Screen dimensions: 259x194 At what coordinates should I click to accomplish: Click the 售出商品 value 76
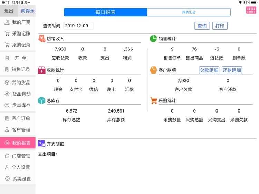coord(194,49)
